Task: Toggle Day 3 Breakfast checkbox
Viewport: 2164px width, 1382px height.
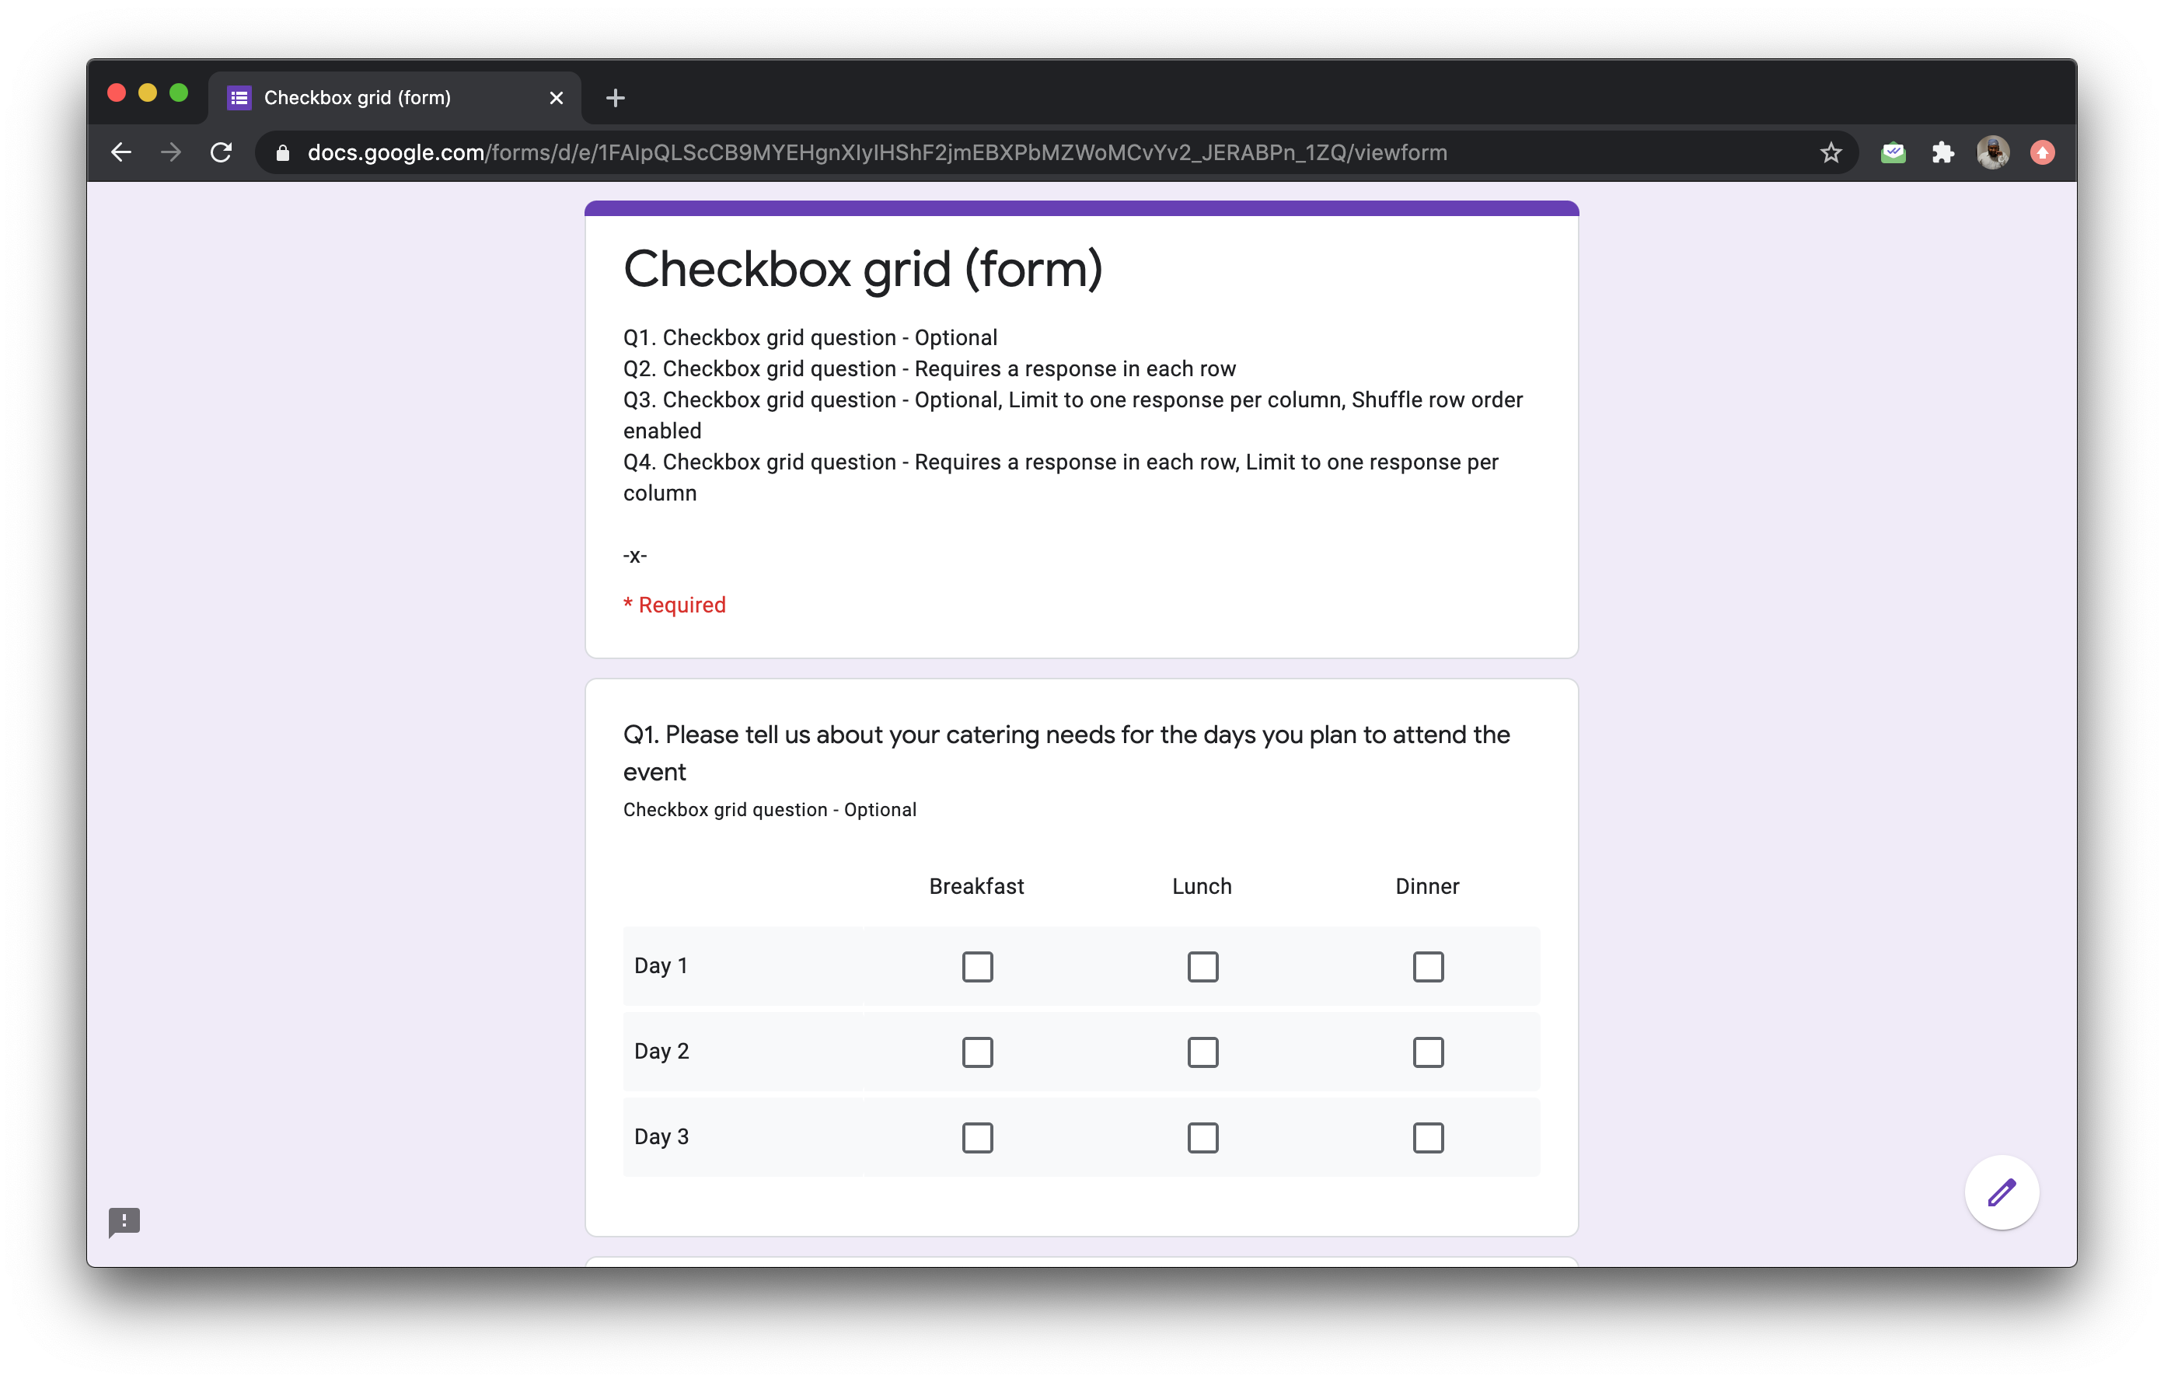Action: [975, 1134]
